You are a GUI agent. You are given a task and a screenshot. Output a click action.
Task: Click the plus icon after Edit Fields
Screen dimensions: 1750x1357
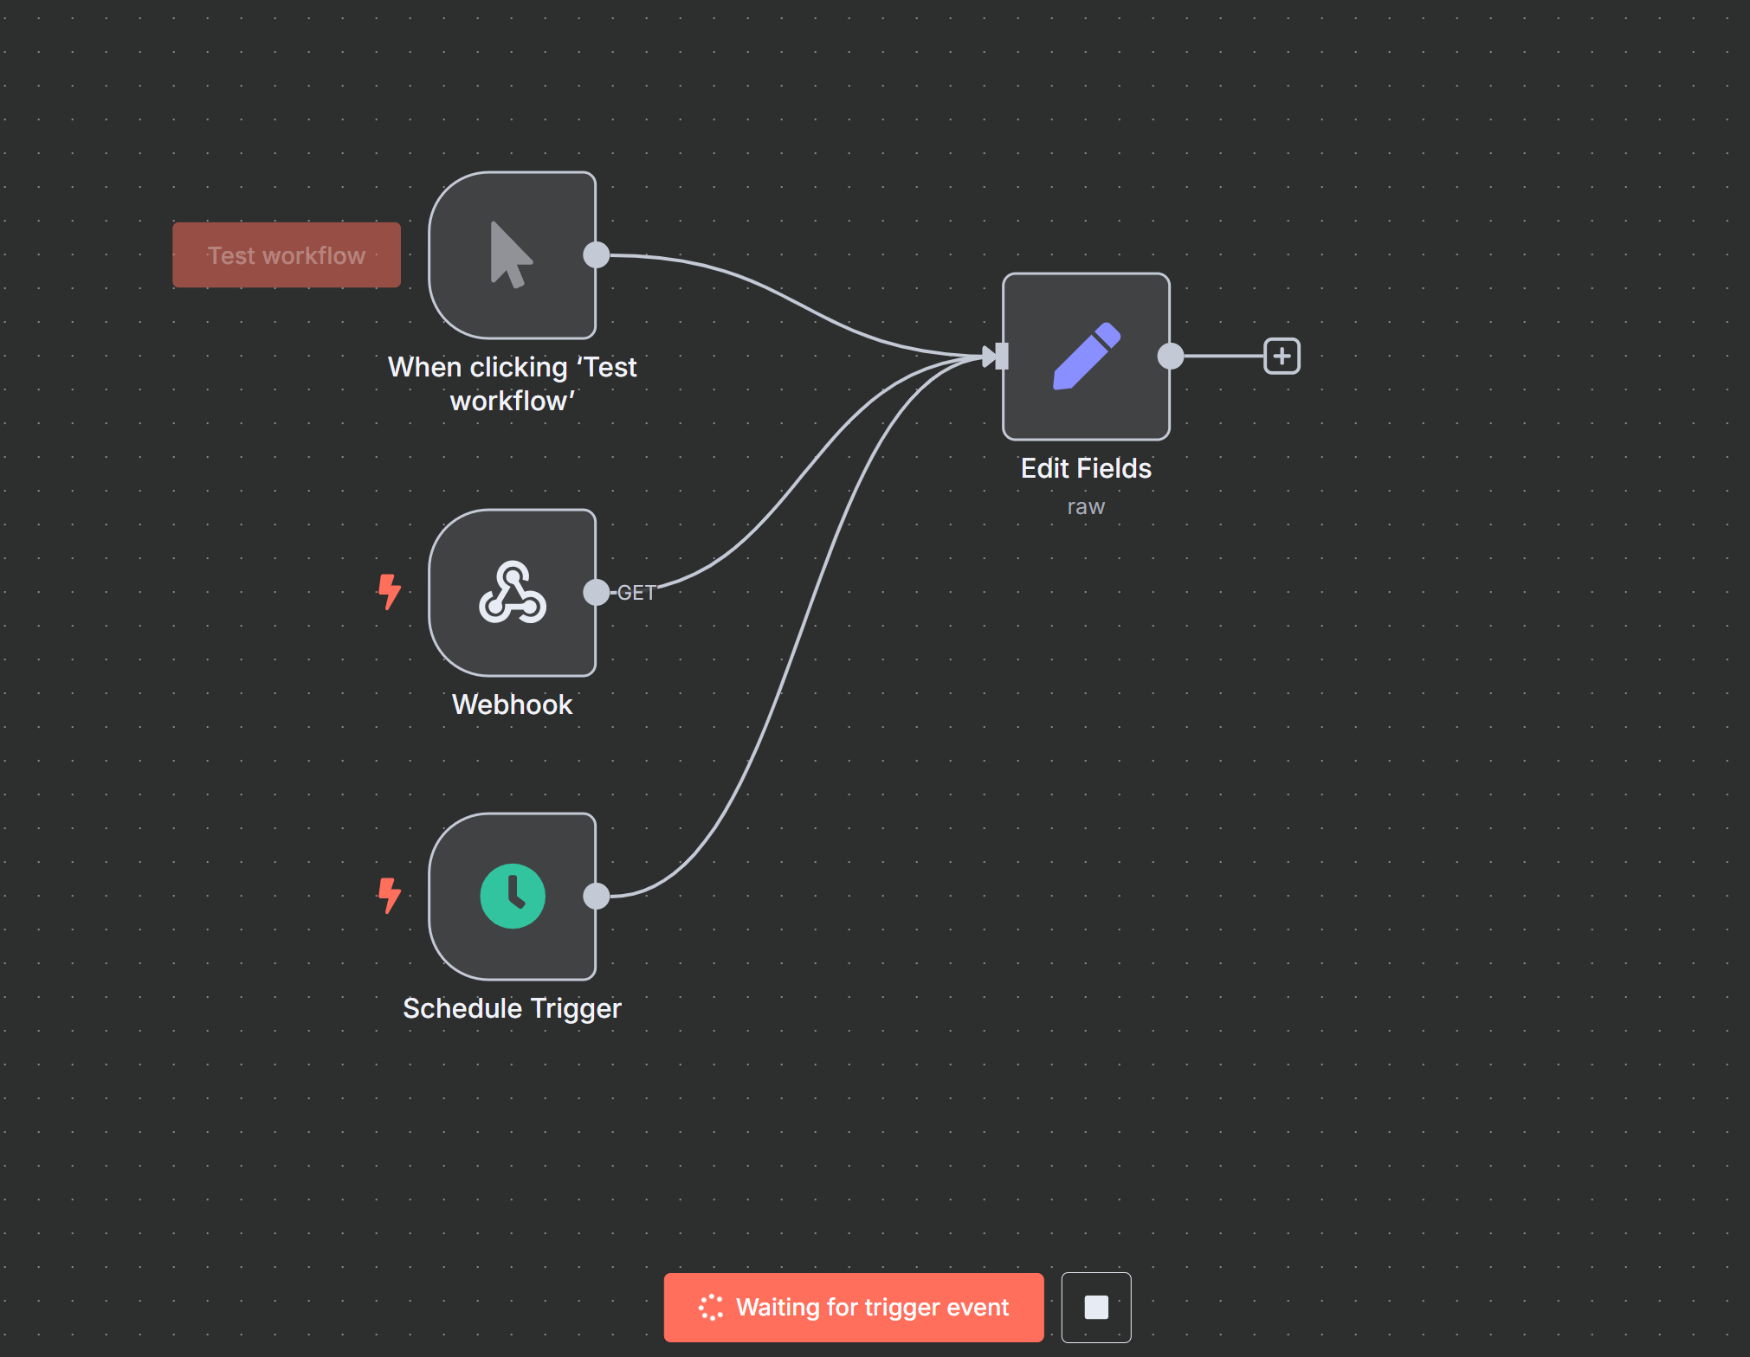tap(1282, 357)
